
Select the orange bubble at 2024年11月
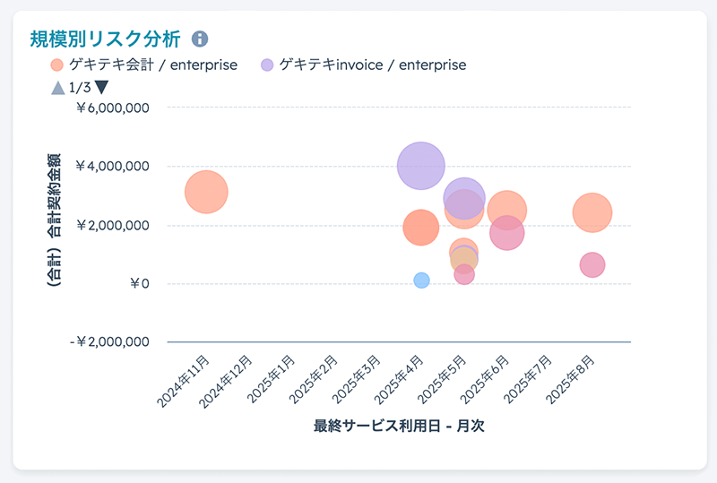pyautogui.click(x=206, y=192)
